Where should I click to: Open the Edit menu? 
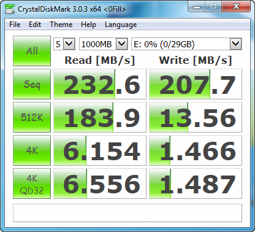pyautogui.click(x=35, y=25)
